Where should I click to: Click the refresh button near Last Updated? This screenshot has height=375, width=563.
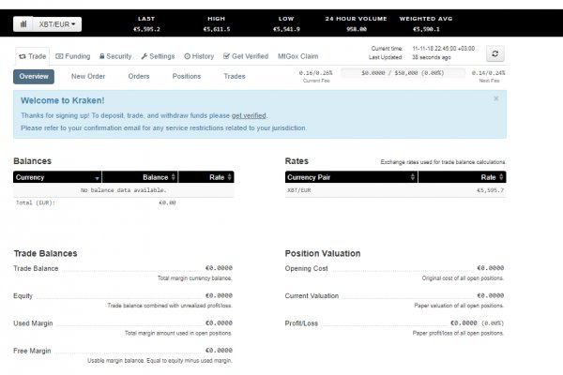tap(495, 54)
